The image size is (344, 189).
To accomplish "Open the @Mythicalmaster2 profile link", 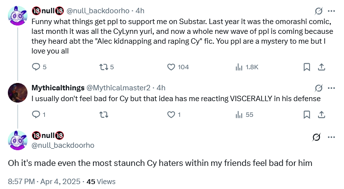I will pos(118,88).
